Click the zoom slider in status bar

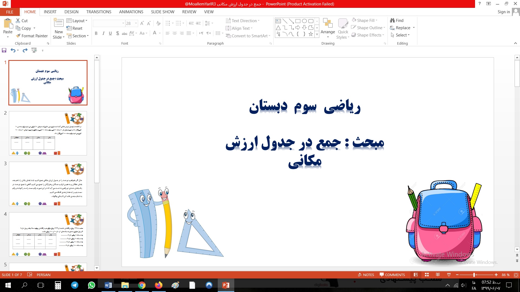coord(474,275)
